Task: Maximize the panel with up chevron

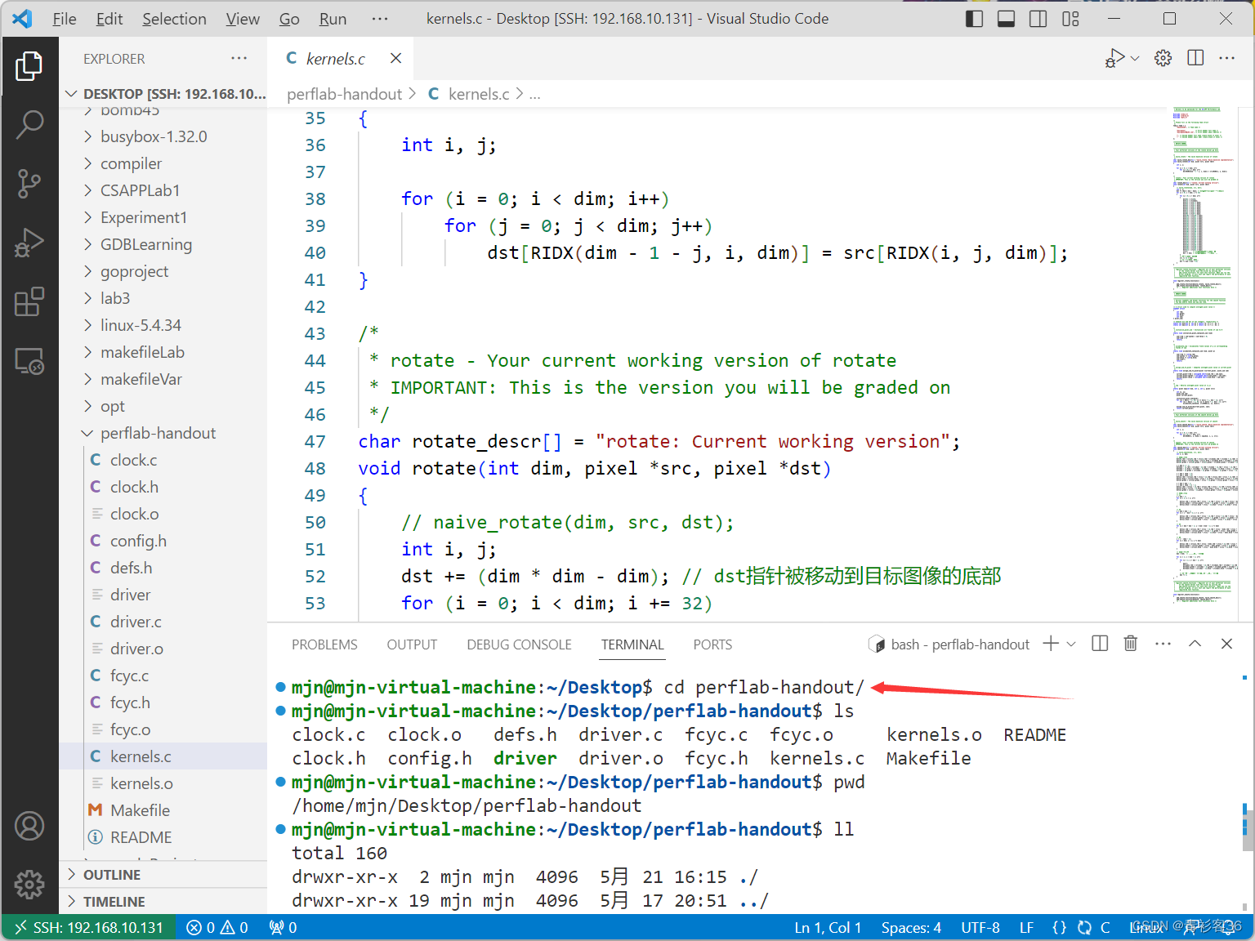Action: (x=1195, y=644)
